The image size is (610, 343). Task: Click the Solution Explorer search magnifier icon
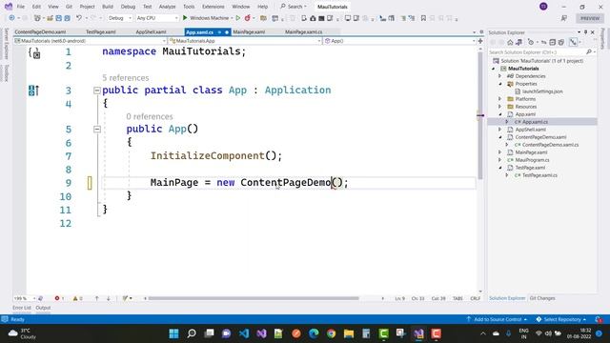(x=589, y=52)
